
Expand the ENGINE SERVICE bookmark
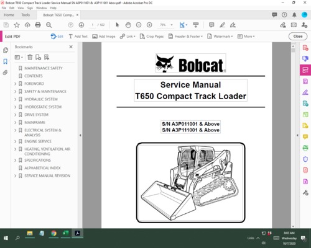click(x=16, y=141)
